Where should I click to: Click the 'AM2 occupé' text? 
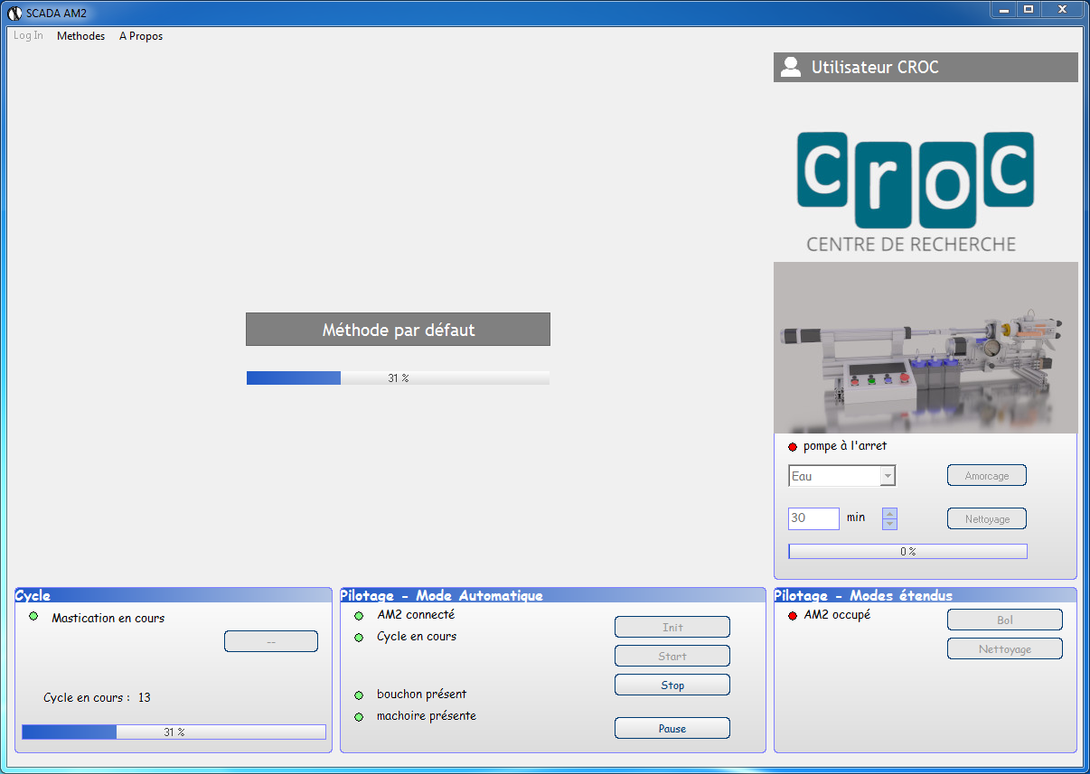(837, 615)
